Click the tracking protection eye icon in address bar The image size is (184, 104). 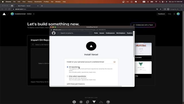coord(157,9)
